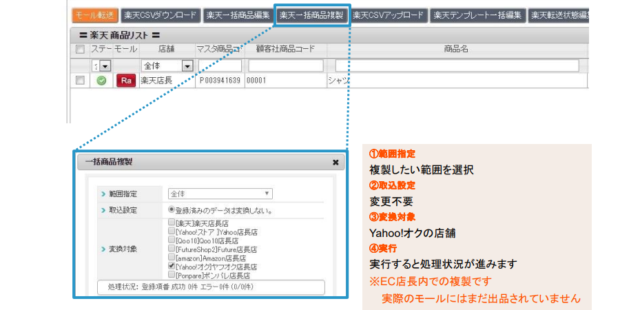Check the [amazon]Amazon店長店 checkbox
Viewport: 640px width, 310px height.
(172, 258)
